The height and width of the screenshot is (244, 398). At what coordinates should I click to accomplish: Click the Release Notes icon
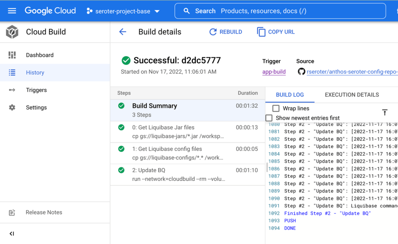[x=12, y=213]
